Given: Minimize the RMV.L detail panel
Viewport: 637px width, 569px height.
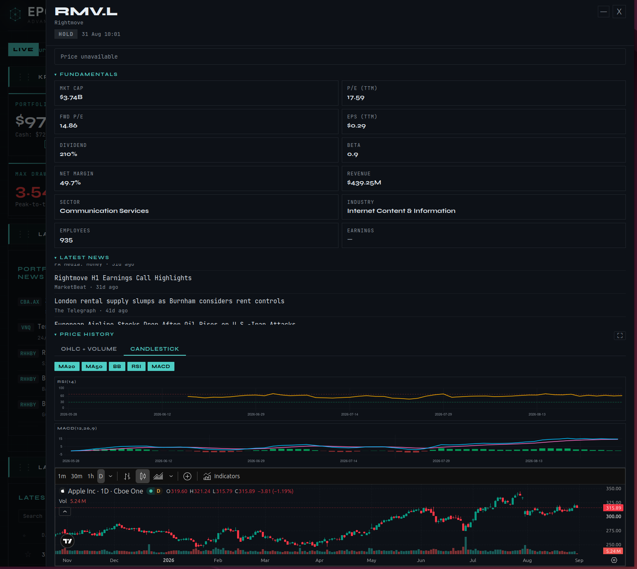Looking at the screenshot, I should coord(604,12).
